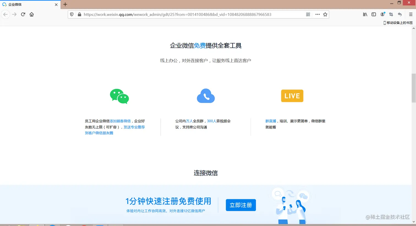Image resolution: width=416 pixels, height=226 pixels.
Task: Toggle the sidebar view icon
Action: [374, 14]
